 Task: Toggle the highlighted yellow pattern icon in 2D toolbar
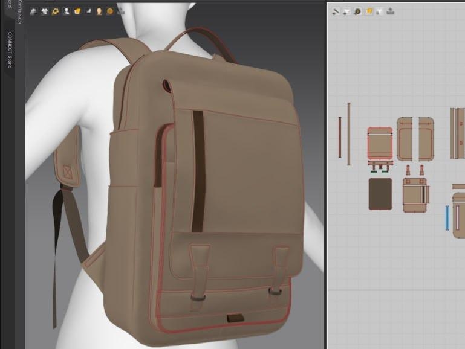point(368,11)
